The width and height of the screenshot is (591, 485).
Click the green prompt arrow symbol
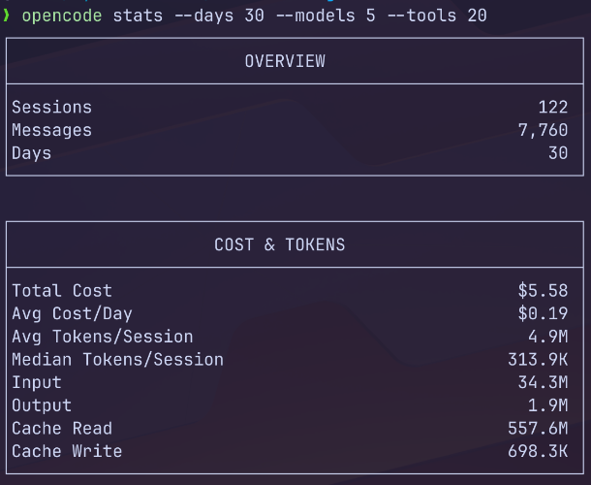click(5, 16)
